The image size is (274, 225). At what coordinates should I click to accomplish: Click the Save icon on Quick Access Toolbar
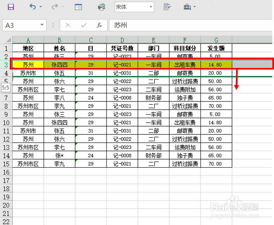coord(11,7)
